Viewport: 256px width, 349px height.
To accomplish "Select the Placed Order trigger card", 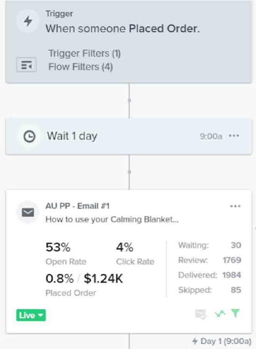I will click(x=129, y=42).
